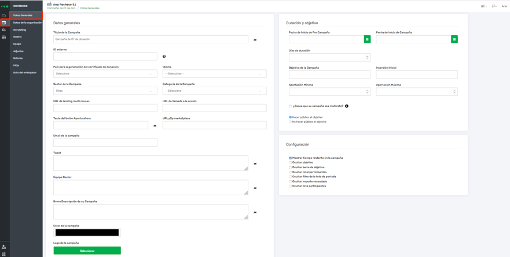Image resolution: width=510 pixels, height=257 pixels.
Task: Open the Botones menu item
Action: pyautogui.click(x=18, y=58)
